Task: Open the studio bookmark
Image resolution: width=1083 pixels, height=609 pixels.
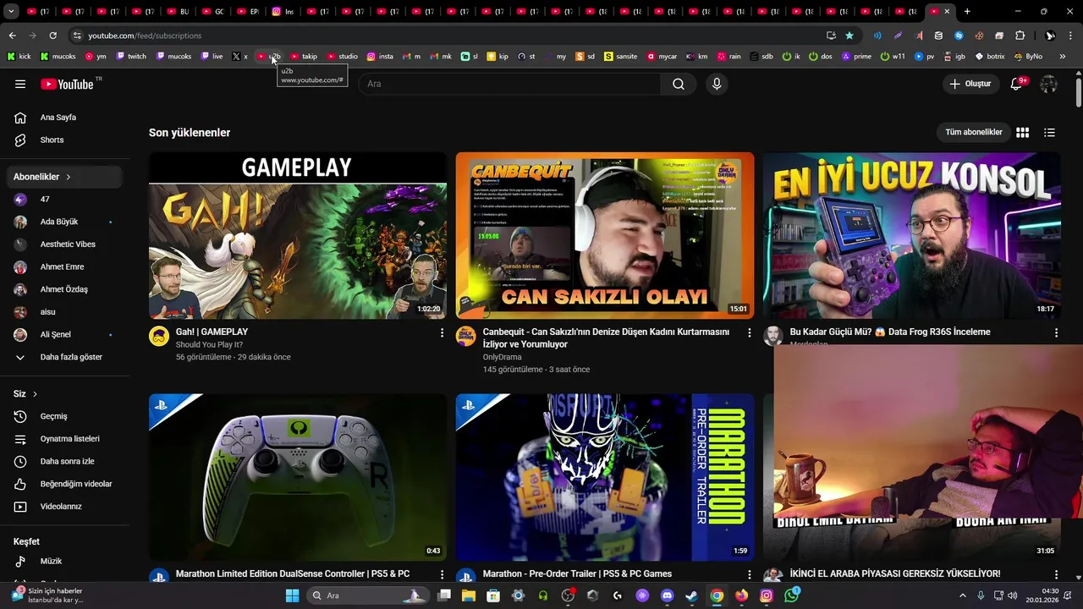Action: point(342,57)
